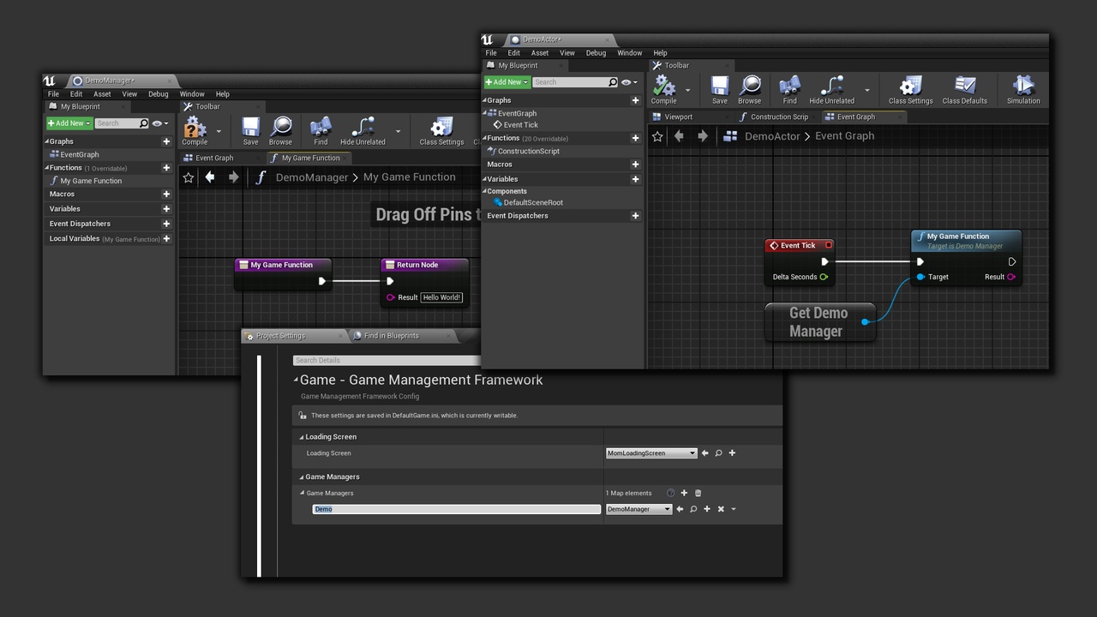
Task: Click the search box in DemoActor My Blueprint
Action: pos(575,82)
